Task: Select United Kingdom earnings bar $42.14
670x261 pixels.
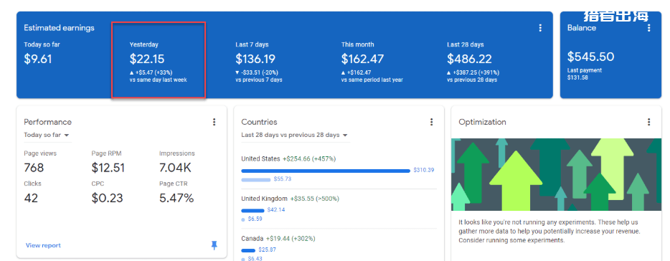Action: 253,211
